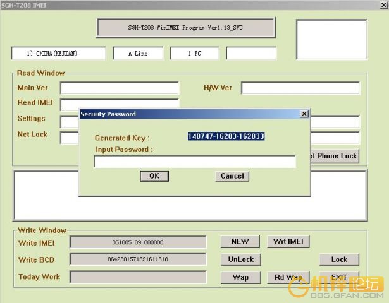Close the Security Password dialog
The height and width of the screenshot is (303, 389).
(304, 114)
